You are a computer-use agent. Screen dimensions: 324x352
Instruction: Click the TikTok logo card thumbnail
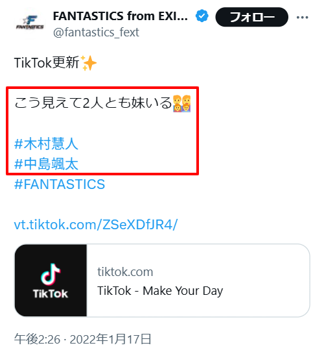[51, 281]
